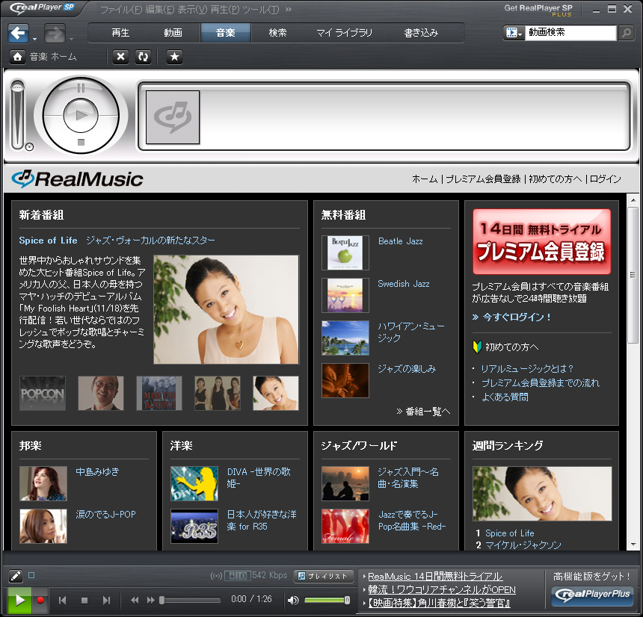
Task: Click the よくある質問 link
Action: pyautogui.click(x=505, y=397)
